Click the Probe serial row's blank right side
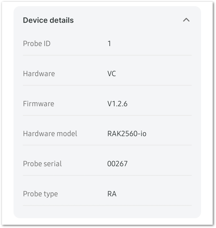Viewport: 216px width, 228px height. tap(160, 164)
